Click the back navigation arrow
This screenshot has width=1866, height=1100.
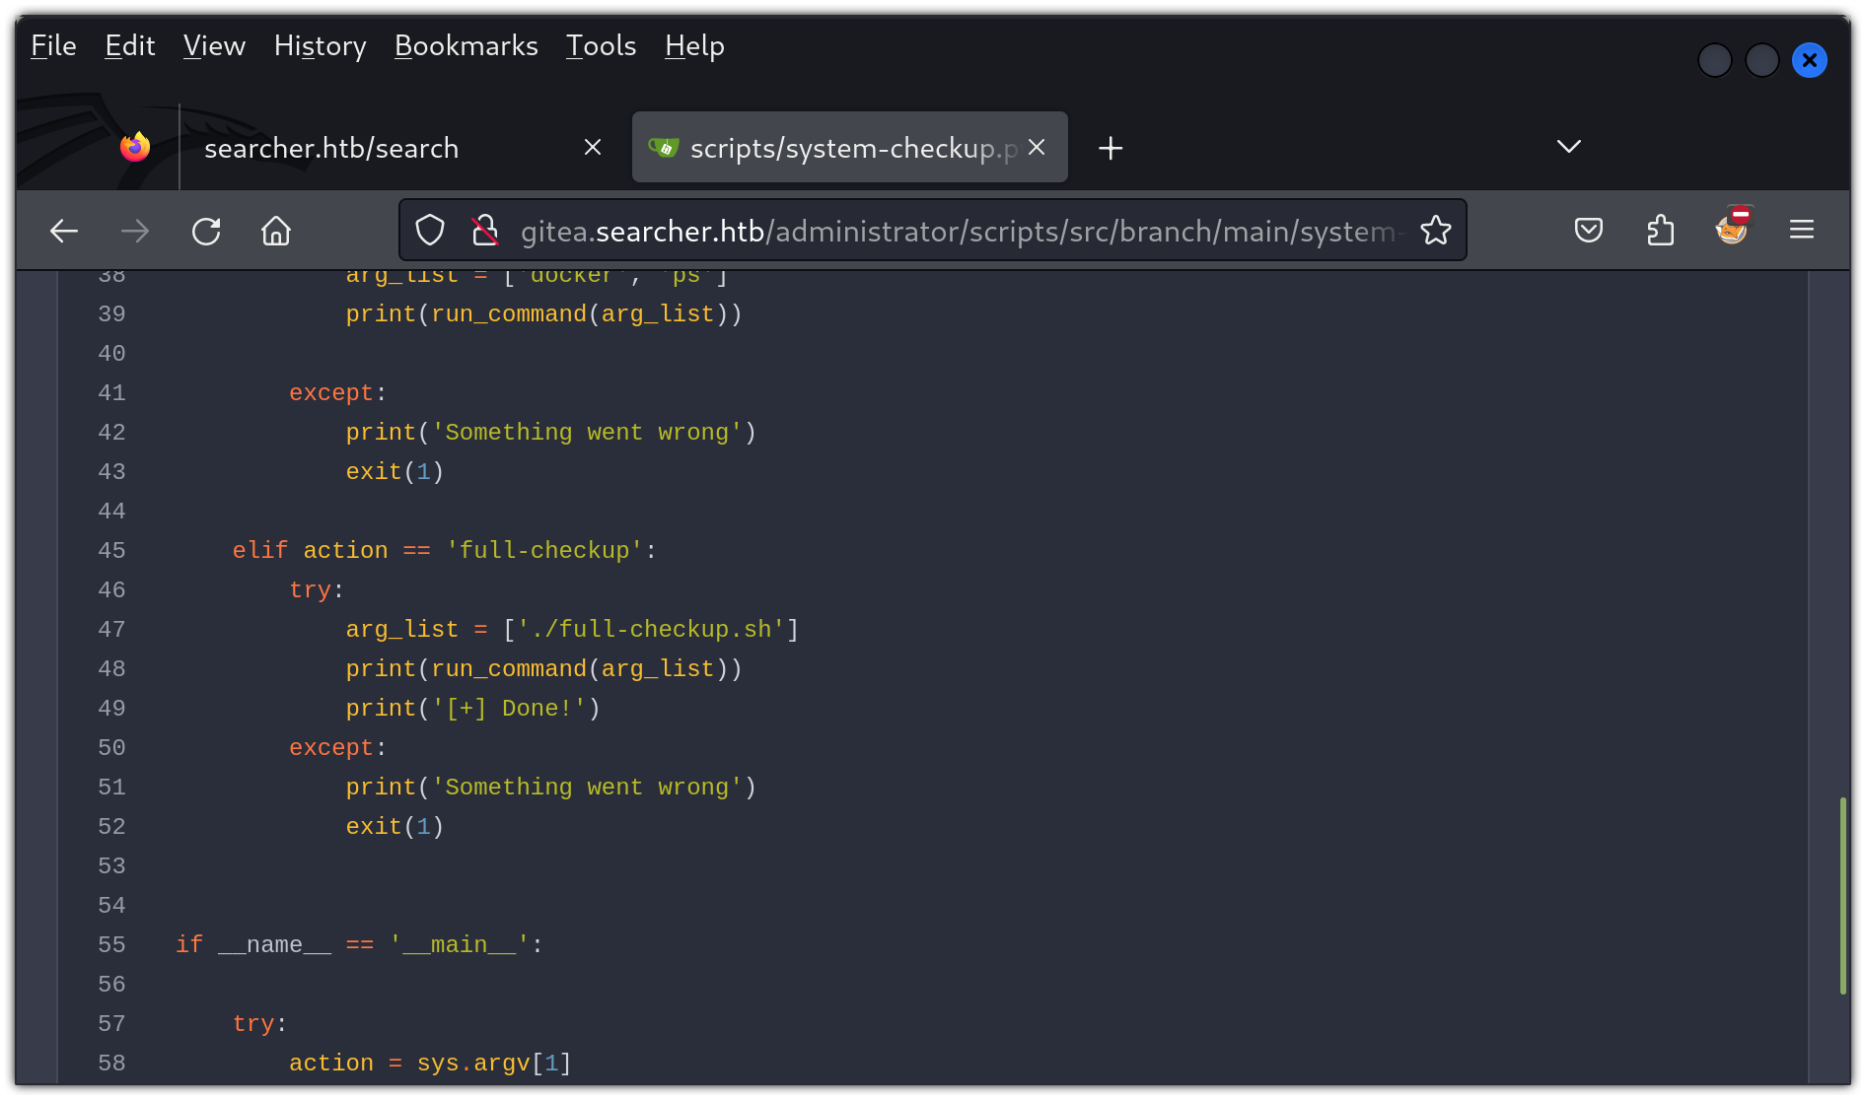pos(64,231)
